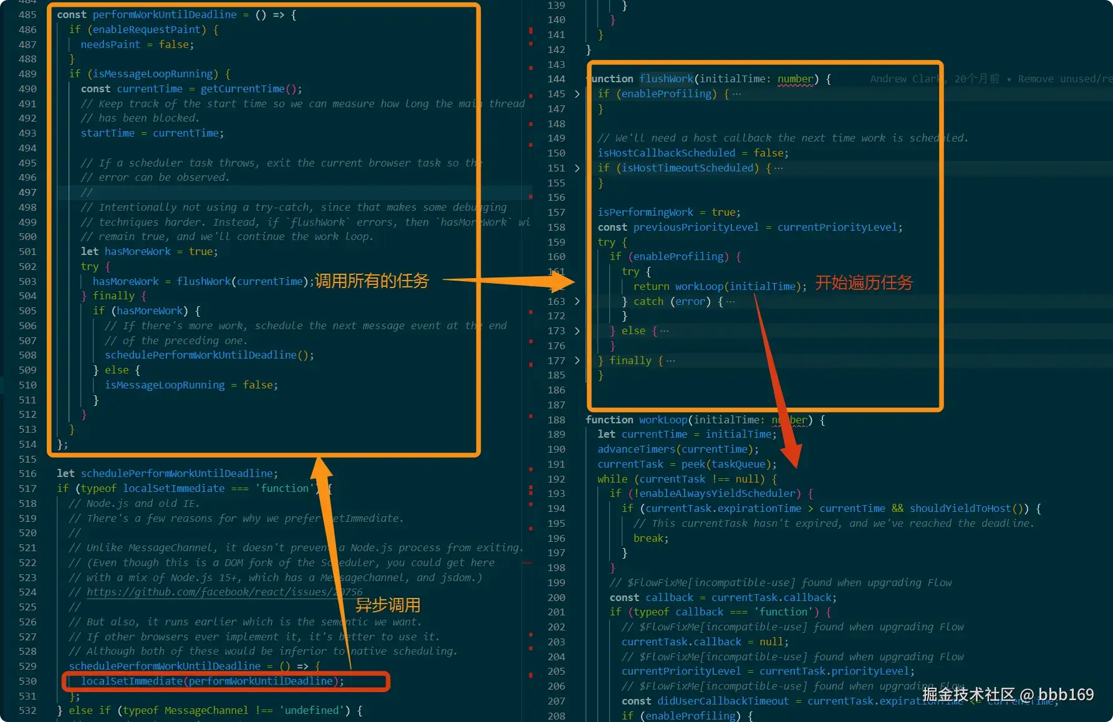Click currentTask.callback on line 203
This screenshot has height=722, width=1113.
coord(681,642)
